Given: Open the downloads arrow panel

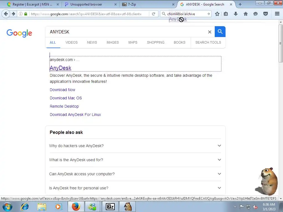Looking at the screenshot, I should coord(236,14).
